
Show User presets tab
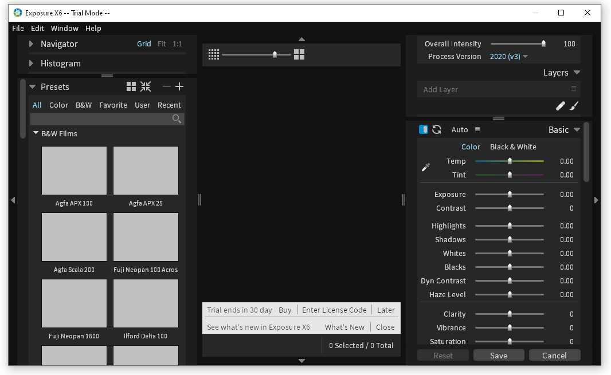[x=142, y=105]
